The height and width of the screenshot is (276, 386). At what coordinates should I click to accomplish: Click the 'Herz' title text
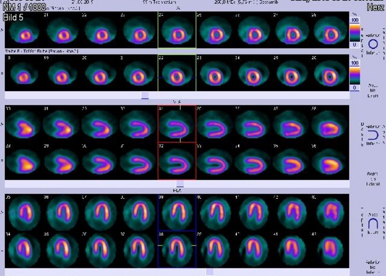pos(375,7)
